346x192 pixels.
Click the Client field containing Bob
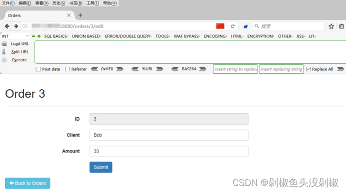pyautogui.click(x=169, y=135)
